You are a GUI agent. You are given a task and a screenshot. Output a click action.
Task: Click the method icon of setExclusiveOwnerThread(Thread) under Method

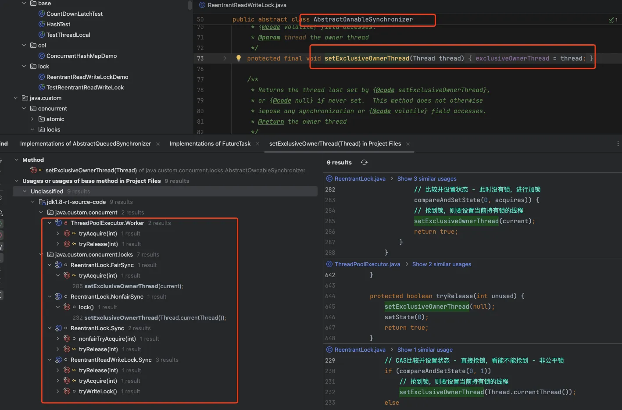pos(34,170)
